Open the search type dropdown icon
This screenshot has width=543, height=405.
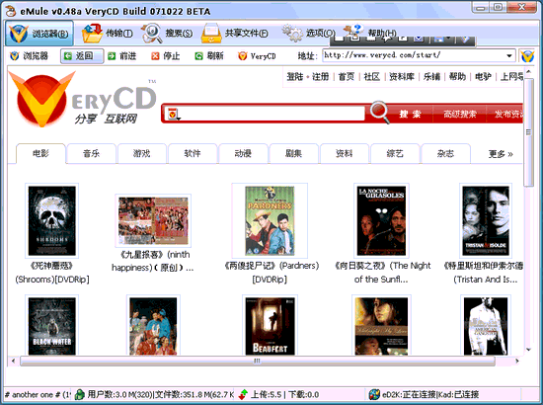[x=173, y=114]
